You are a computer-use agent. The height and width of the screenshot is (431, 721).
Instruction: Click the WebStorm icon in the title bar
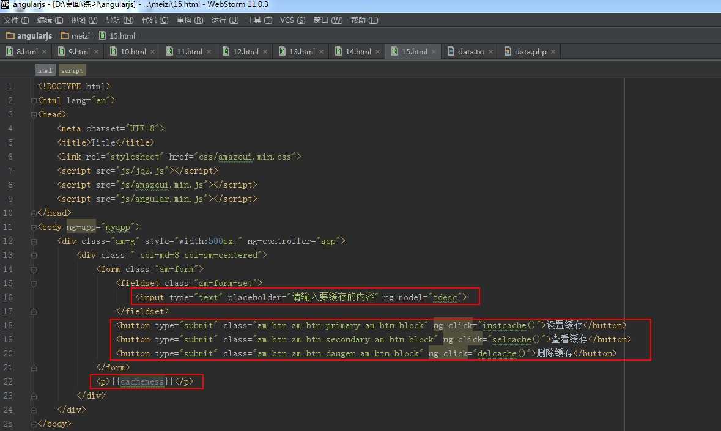(5, 4)
